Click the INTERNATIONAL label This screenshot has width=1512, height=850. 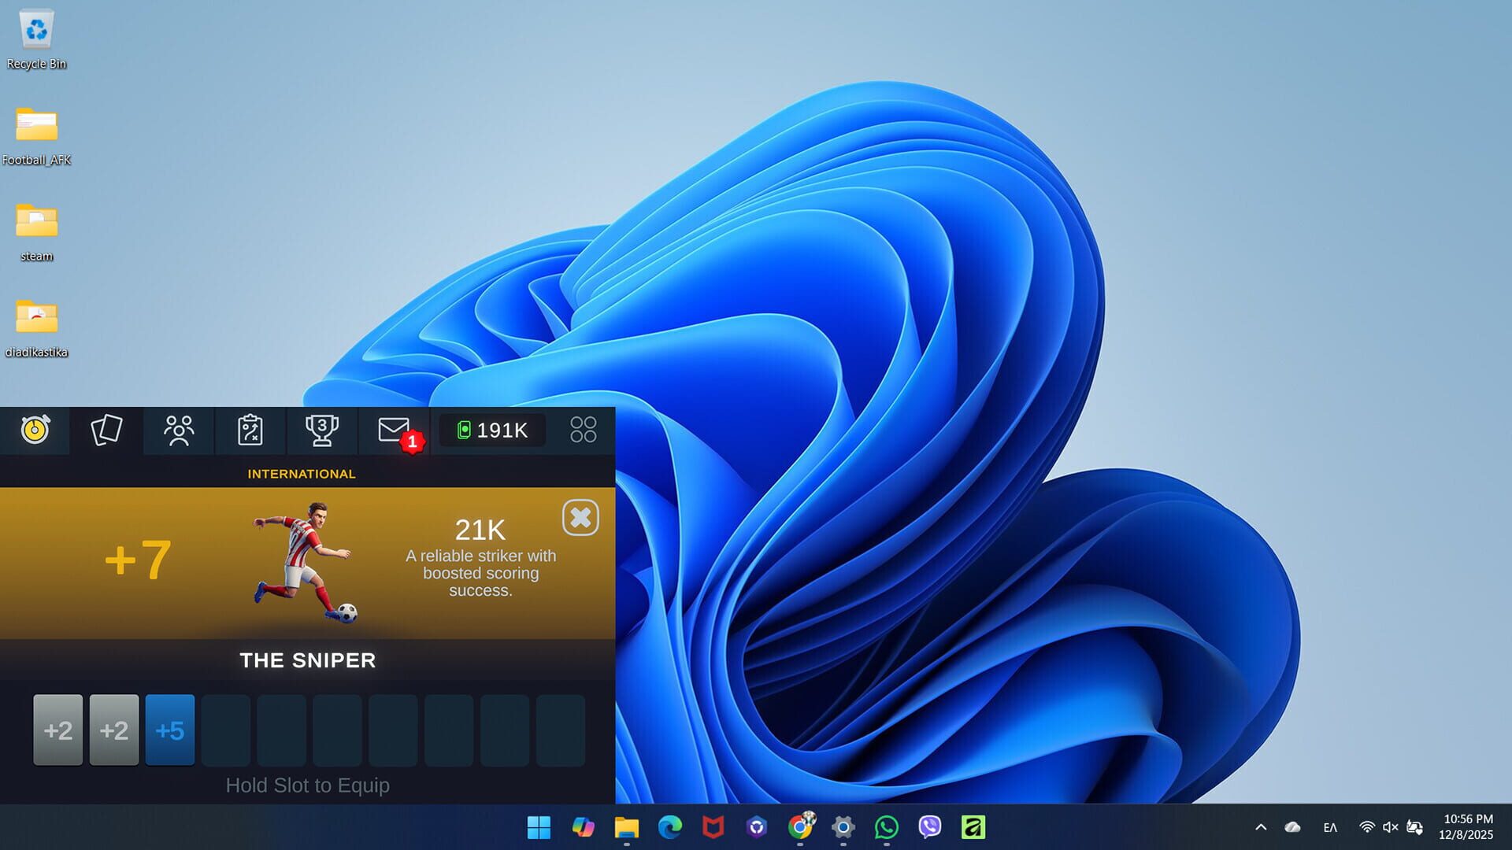coord(302,474)
